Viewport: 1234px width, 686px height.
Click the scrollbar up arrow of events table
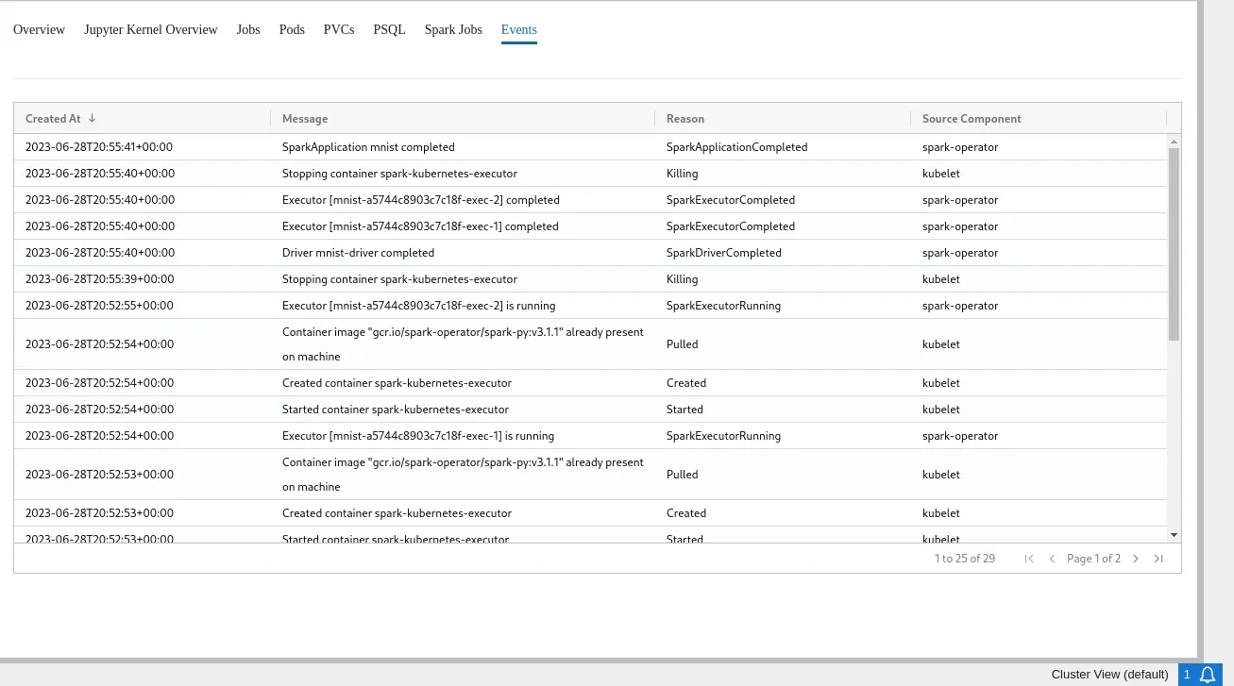[x=1174, y=141]
